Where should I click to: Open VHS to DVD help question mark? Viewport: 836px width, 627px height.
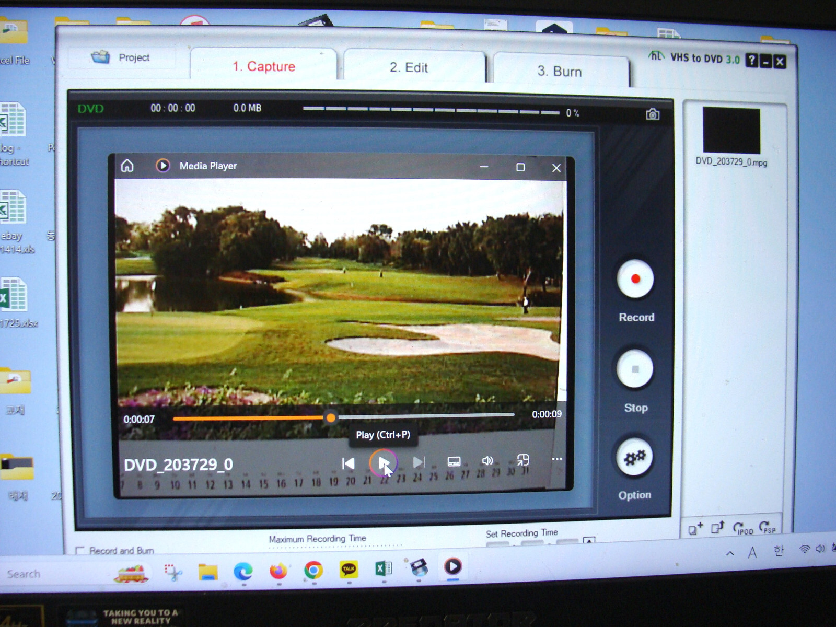pyautogui.click(x=751, y=61)
